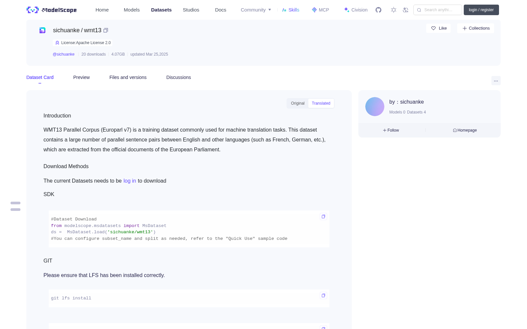
Task: Copy the SDK dataset download code
Action: [x=323, y=216]
